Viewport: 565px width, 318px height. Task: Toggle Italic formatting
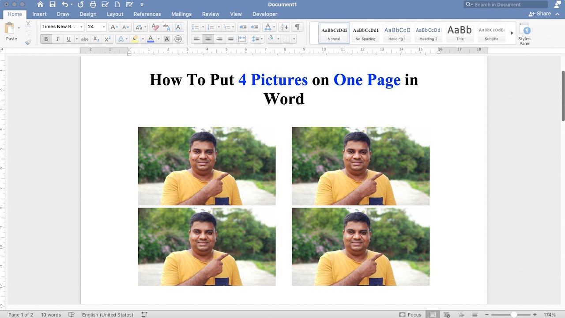point(57,39)
